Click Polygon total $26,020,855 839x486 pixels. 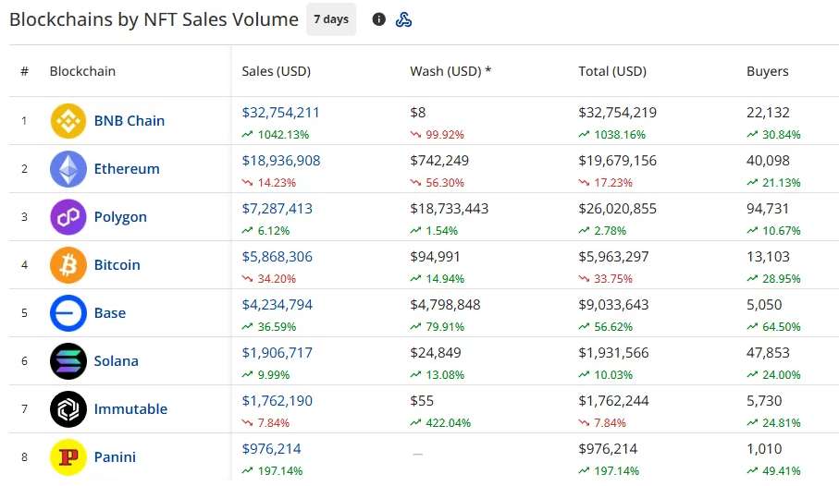pyautogui.click(x=618, y=209)
